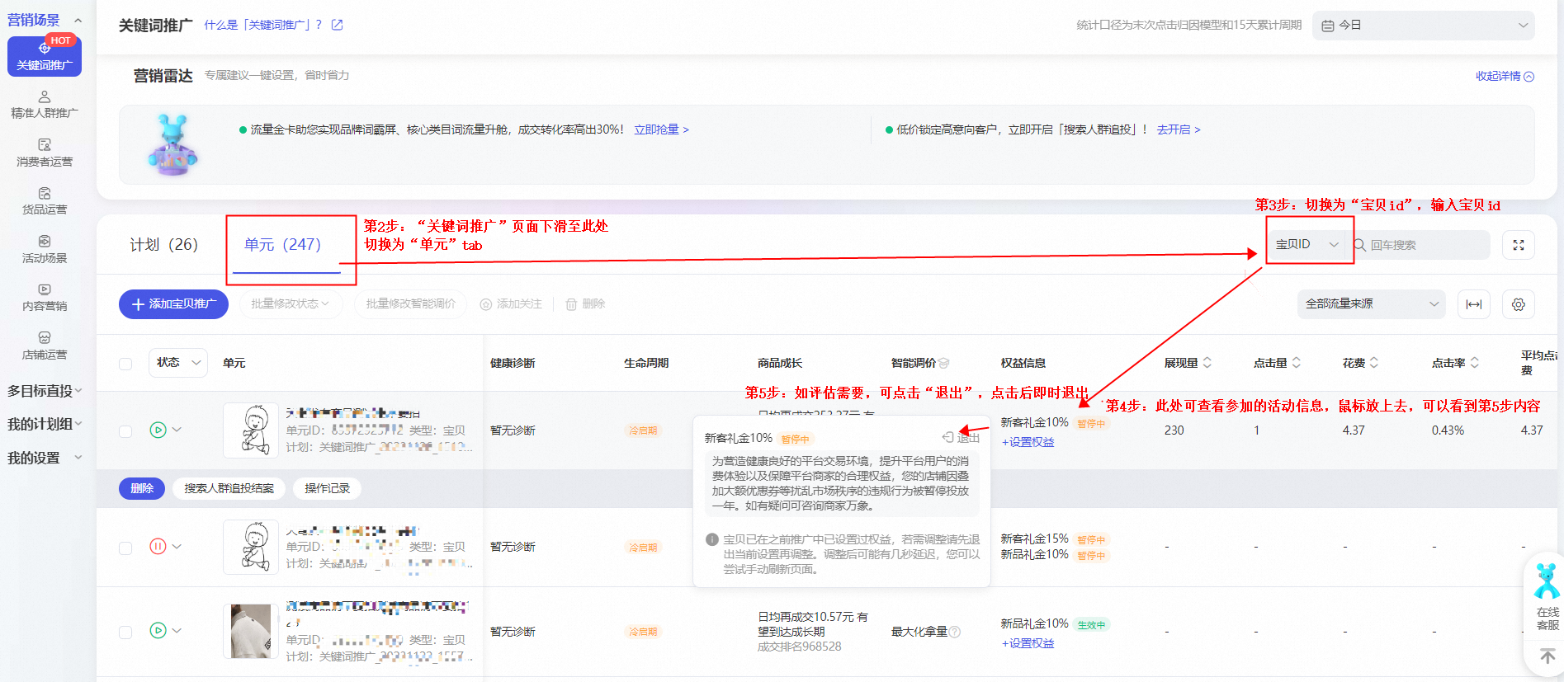Click third row product thumbnail

pos(251,631)
